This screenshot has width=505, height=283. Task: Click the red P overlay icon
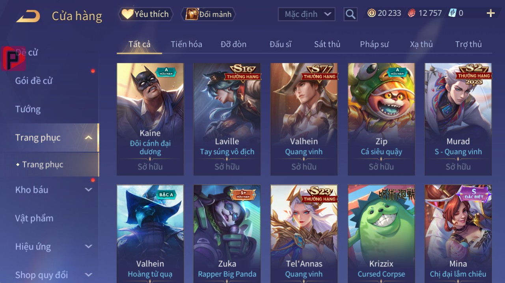13,58
